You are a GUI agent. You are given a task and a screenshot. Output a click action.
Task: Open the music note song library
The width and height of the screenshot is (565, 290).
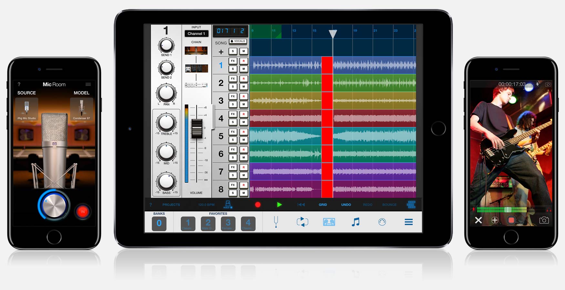[x=355, y=222]
